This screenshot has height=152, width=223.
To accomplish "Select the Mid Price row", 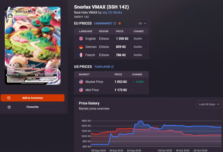I will [x=111, y=90].
